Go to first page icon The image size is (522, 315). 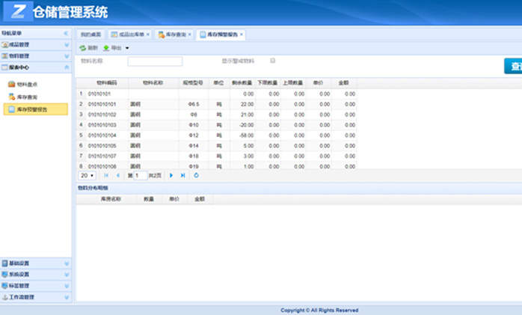point(106,176)
